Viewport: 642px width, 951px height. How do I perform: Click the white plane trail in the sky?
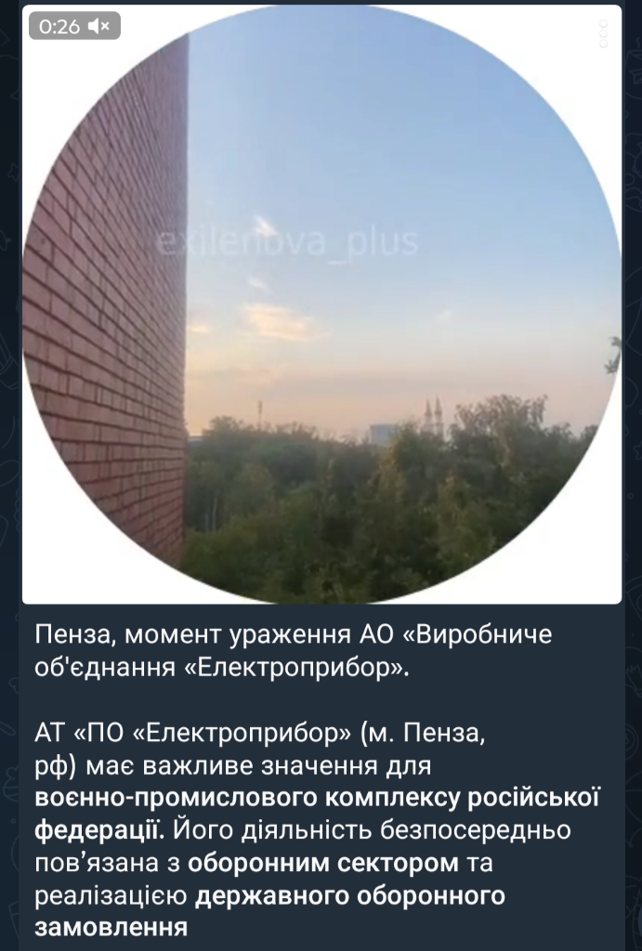(x=265, y=225)
